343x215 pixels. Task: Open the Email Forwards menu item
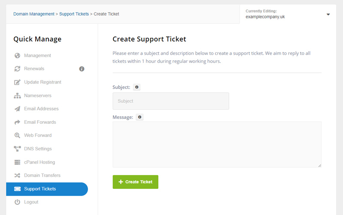point(40,122)
